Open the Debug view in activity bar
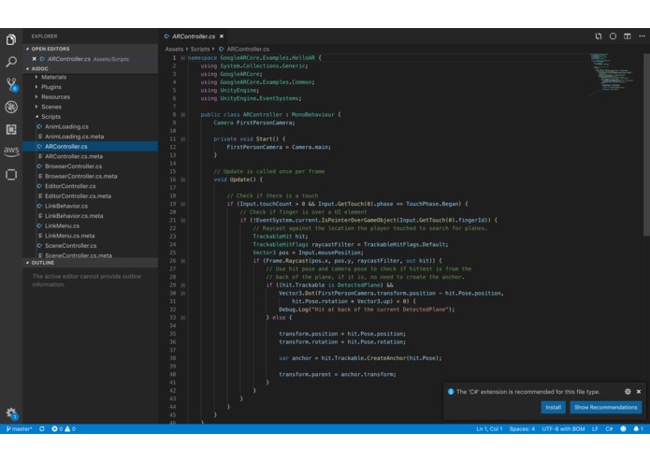Viewport: 650px width, 462px height. 11,107
